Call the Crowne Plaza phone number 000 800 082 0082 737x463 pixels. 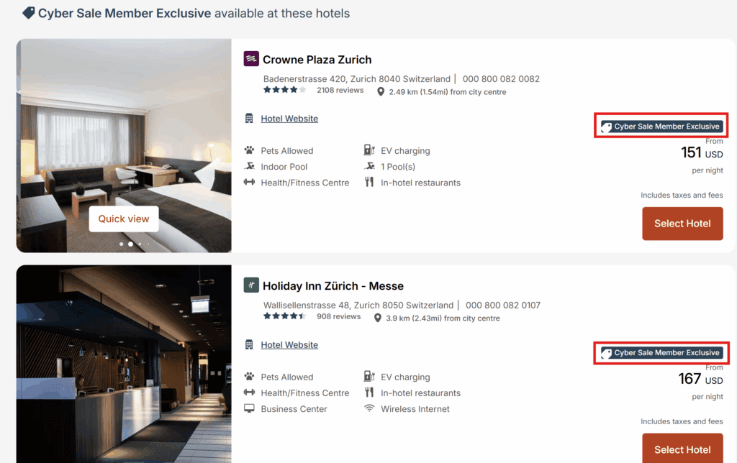[x=501, y=78]
